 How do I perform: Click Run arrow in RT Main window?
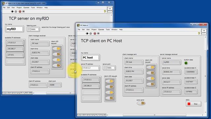[x=12, y=12]
